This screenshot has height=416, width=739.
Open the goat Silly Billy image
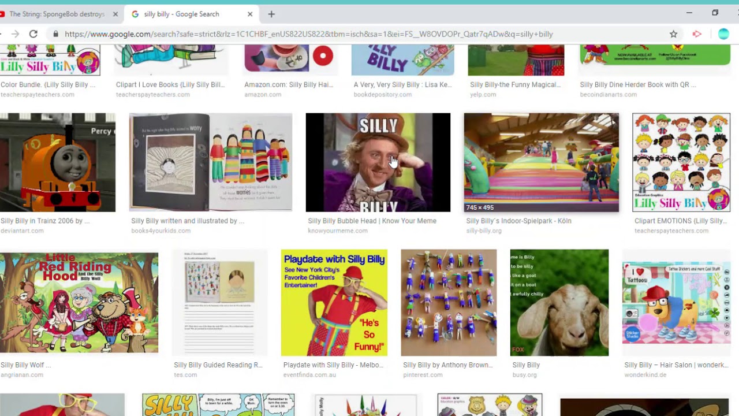(559, 303)
